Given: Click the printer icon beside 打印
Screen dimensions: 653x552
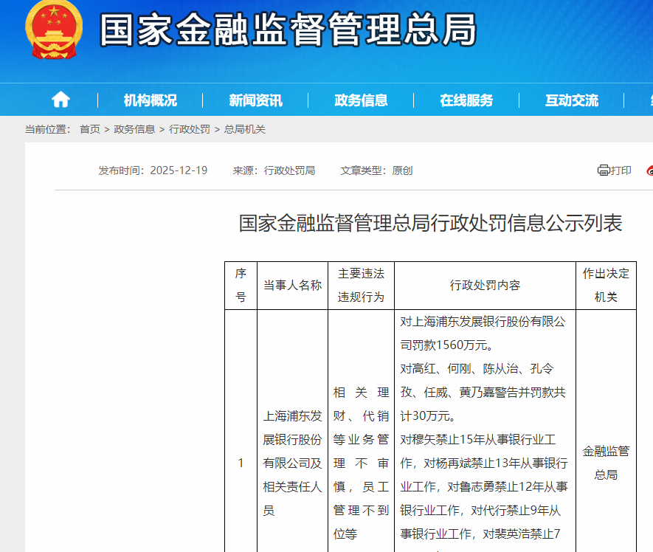Looking at the screenshot, I should 604,170.
